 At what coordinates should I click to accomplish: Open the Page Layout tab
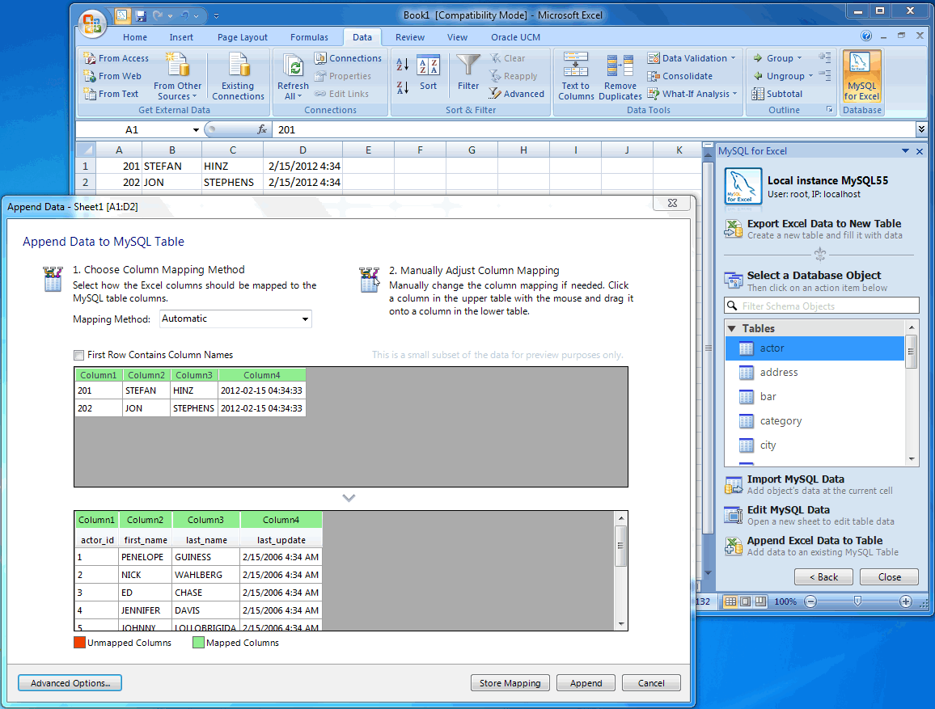point(242,37)
